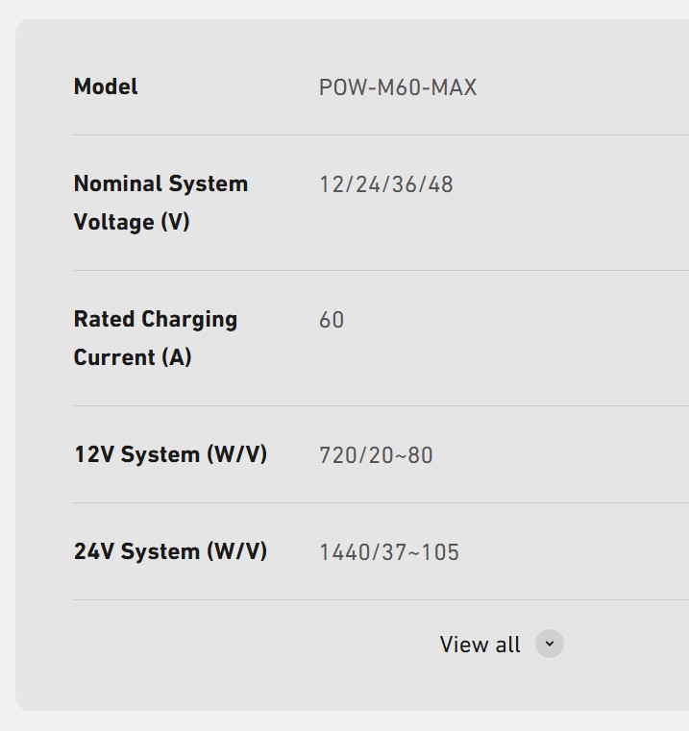This screenshot has width=689, height=731.
Task: Click the POW-M60-MAX model value
Action: pos(398,87)
